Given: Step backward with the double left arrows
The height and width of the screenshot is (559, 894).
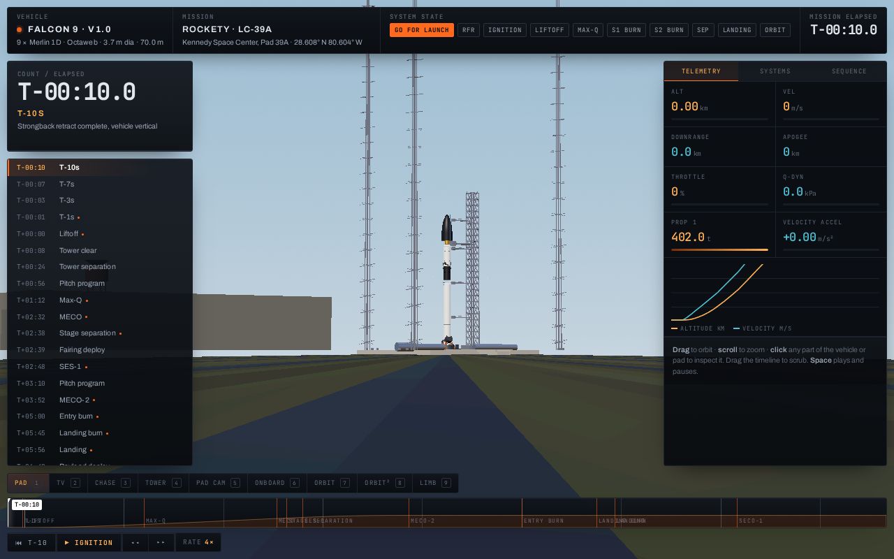Looking at the screenshot, I should click(135, 542).
